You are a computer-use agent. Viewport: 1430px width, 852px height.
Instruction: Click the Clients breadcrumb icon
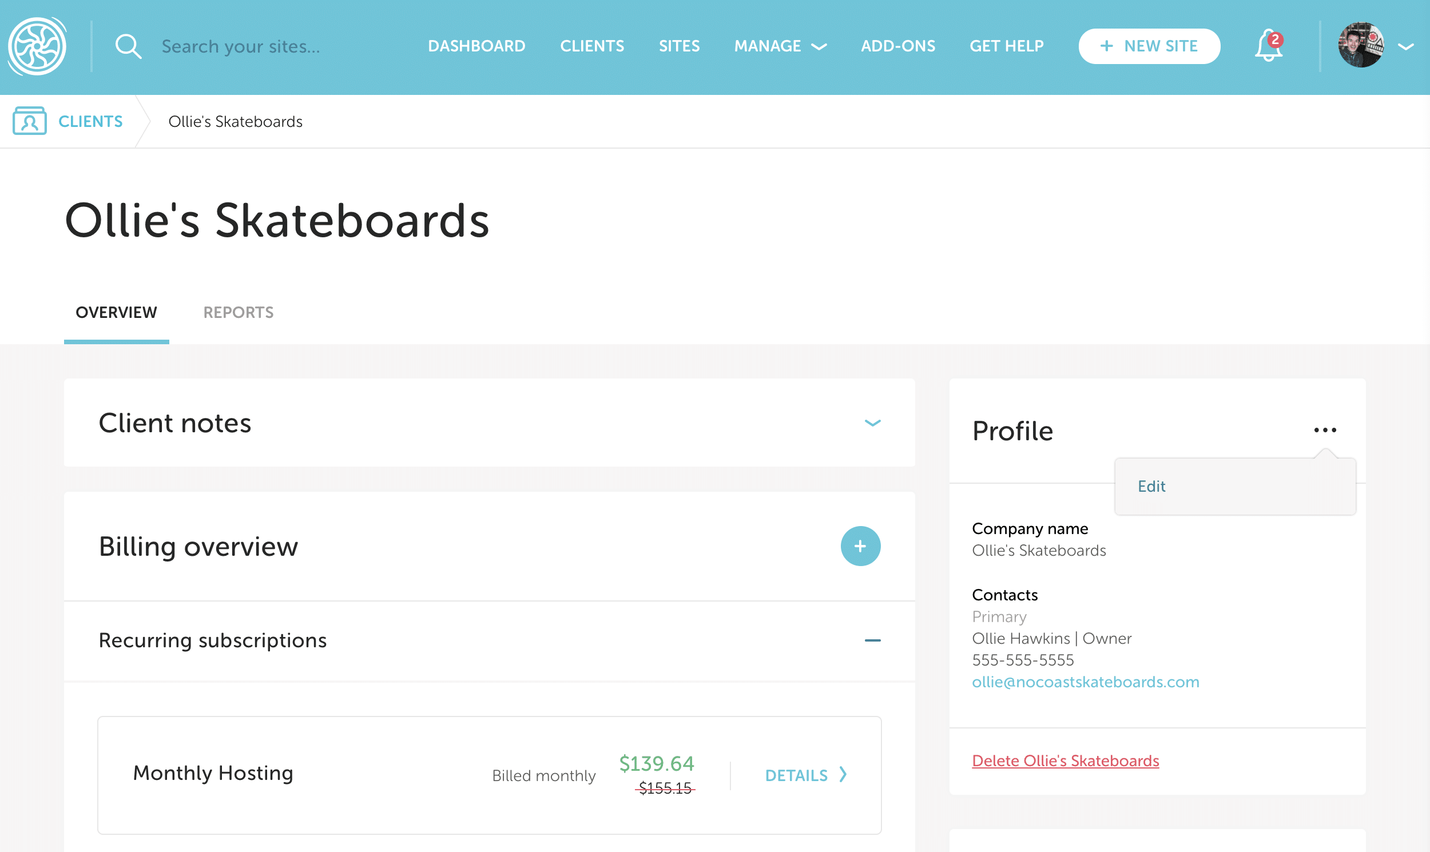(30, 121)
